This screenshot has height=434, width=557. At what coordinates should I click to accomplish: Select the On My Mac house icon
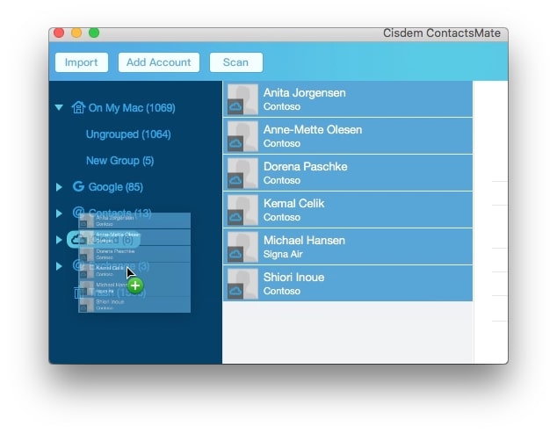[78, 107]
